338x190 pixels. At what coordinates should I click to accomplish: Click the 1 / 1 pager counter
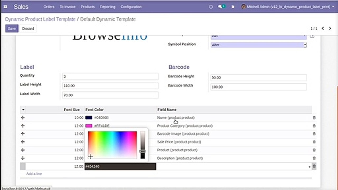point(314,28)
